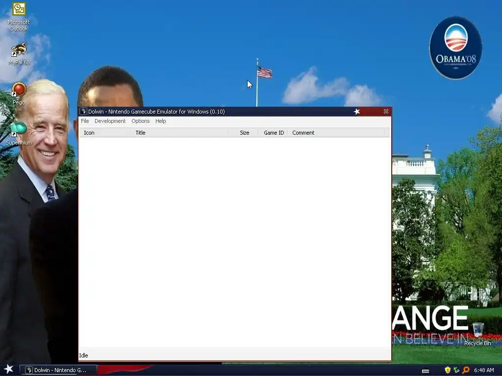
Task: Click the orange magnifier tray icon
Action: (x=466, y=370)
